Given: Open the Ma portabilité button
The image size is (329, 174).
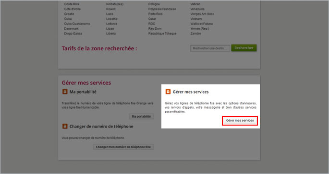Looking at the screenshot, I should (141, 116).
